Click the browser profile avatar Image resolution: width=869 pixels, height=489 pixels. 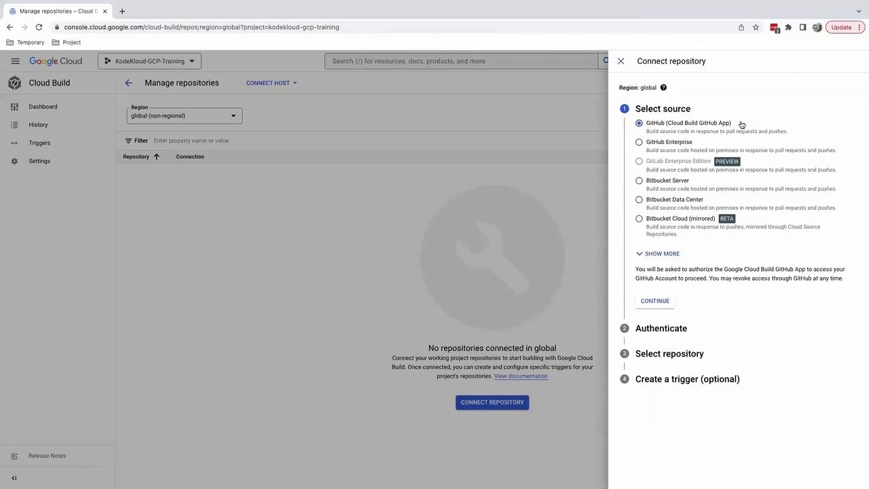click(x=817, y=27)
